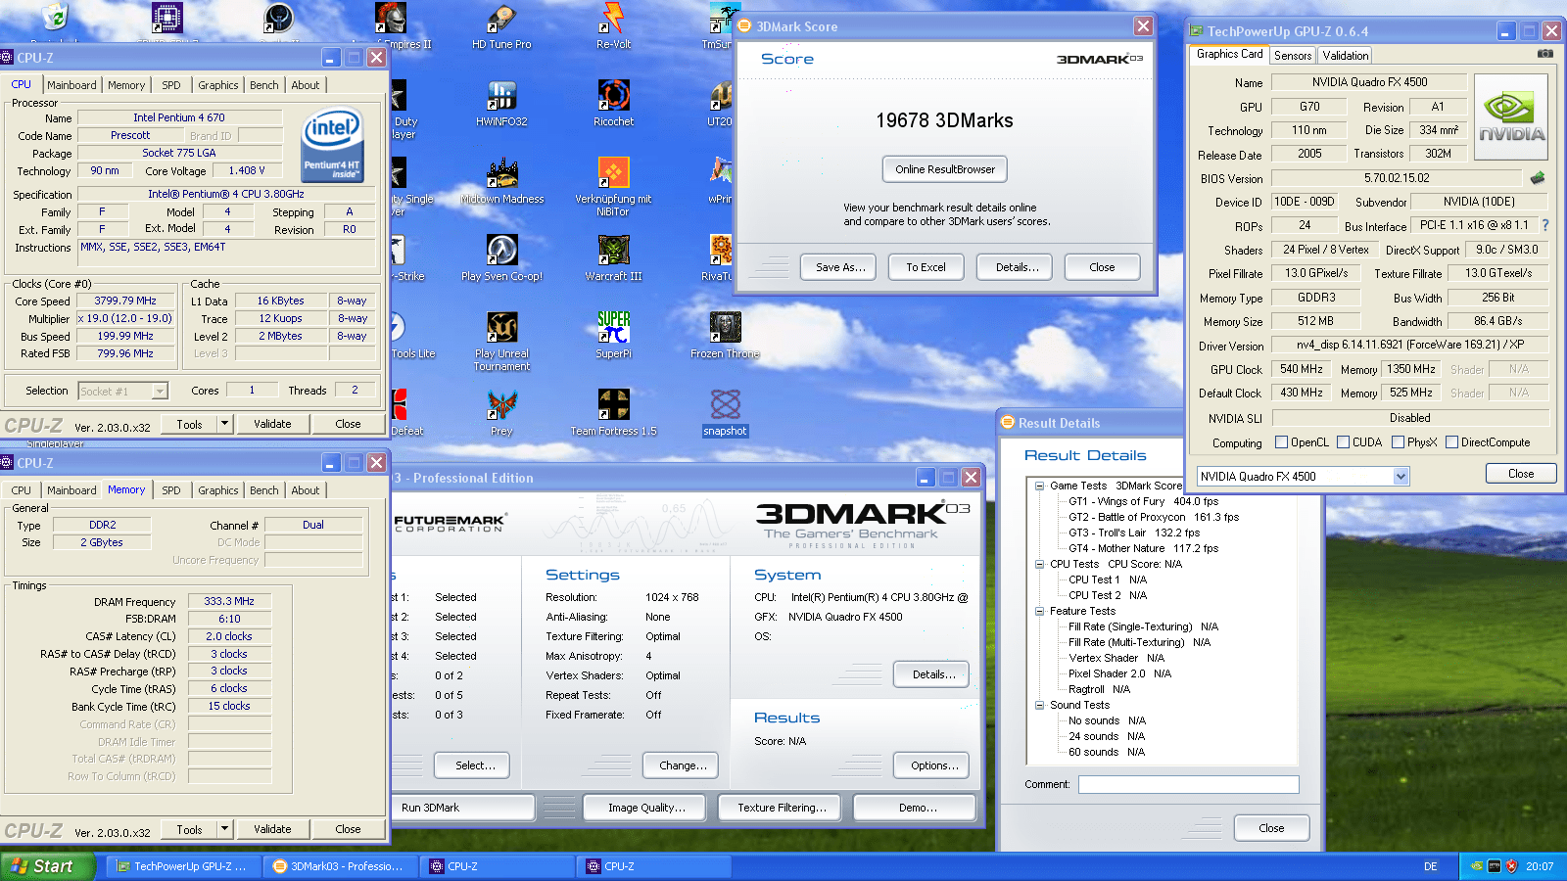Viewport: 1567px width, 881px height.
Task: Click the DE language indicator in taskbar
Action: point(1430,866)
